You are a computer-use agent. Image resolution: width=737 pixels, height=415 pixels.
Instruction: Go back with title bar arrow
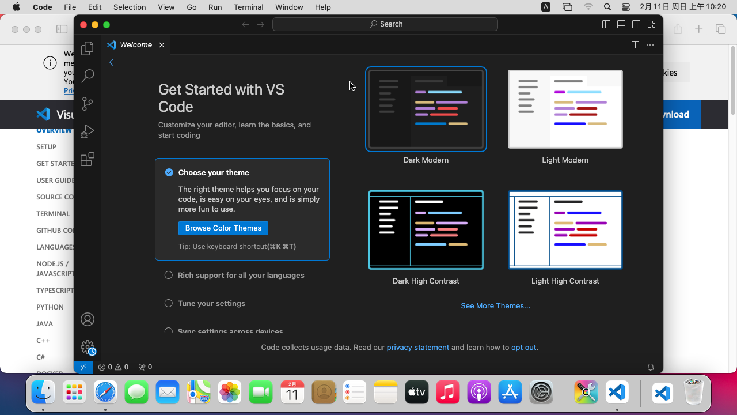[246, 24]
